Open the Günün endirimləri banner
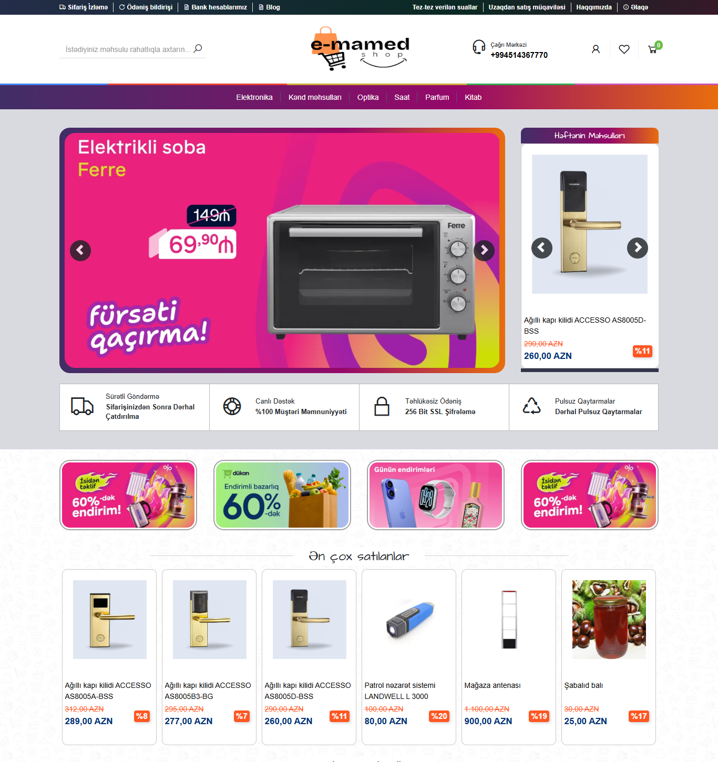 (x=436, y=495)
